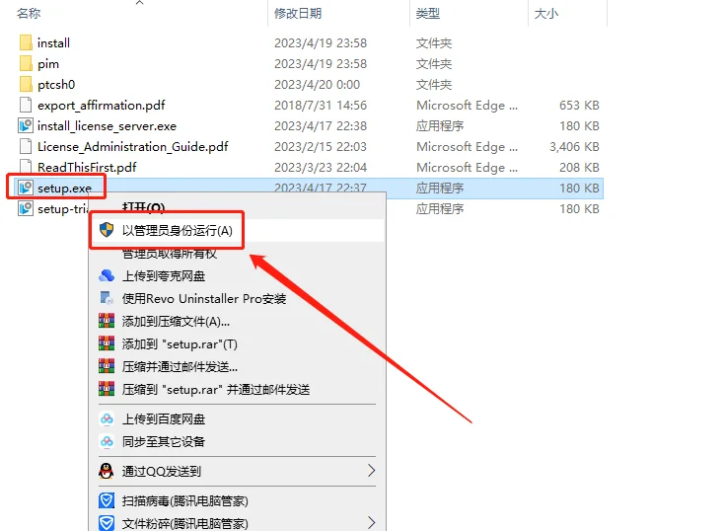Screen dimensions: 725x531
Task: Expand the 通过QQ发送到 submenu arrow
Action: [x=372, y=472]
